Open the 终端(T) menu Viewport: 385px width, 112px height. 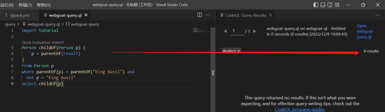tap(25, 5)
